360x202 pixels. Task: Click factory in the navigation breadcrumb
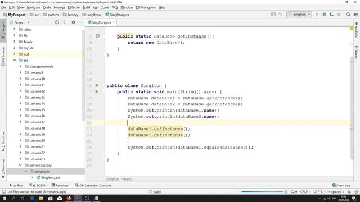70,15
